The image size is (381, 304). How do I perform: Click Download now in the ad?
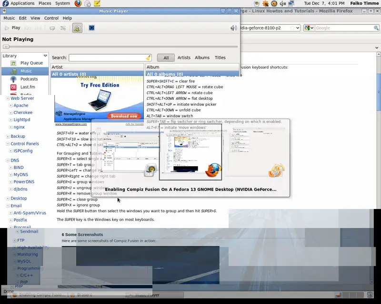124,116
